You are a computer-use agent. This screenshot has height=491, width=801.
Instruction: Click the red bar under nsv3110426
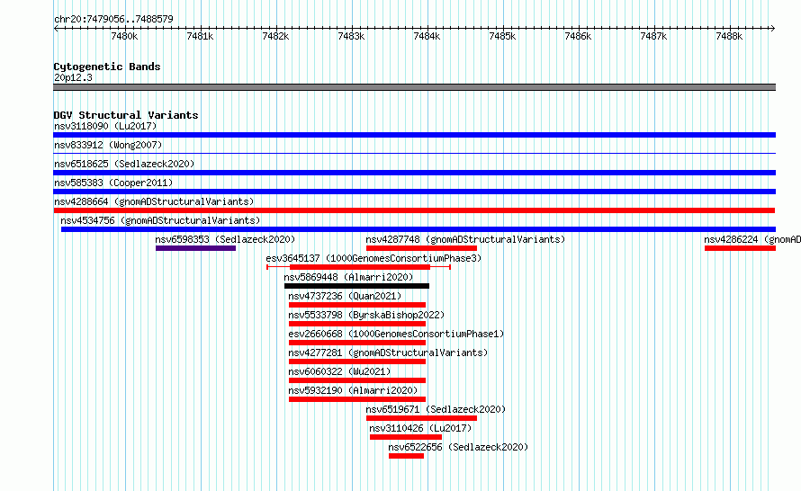(x=406, y=437)
